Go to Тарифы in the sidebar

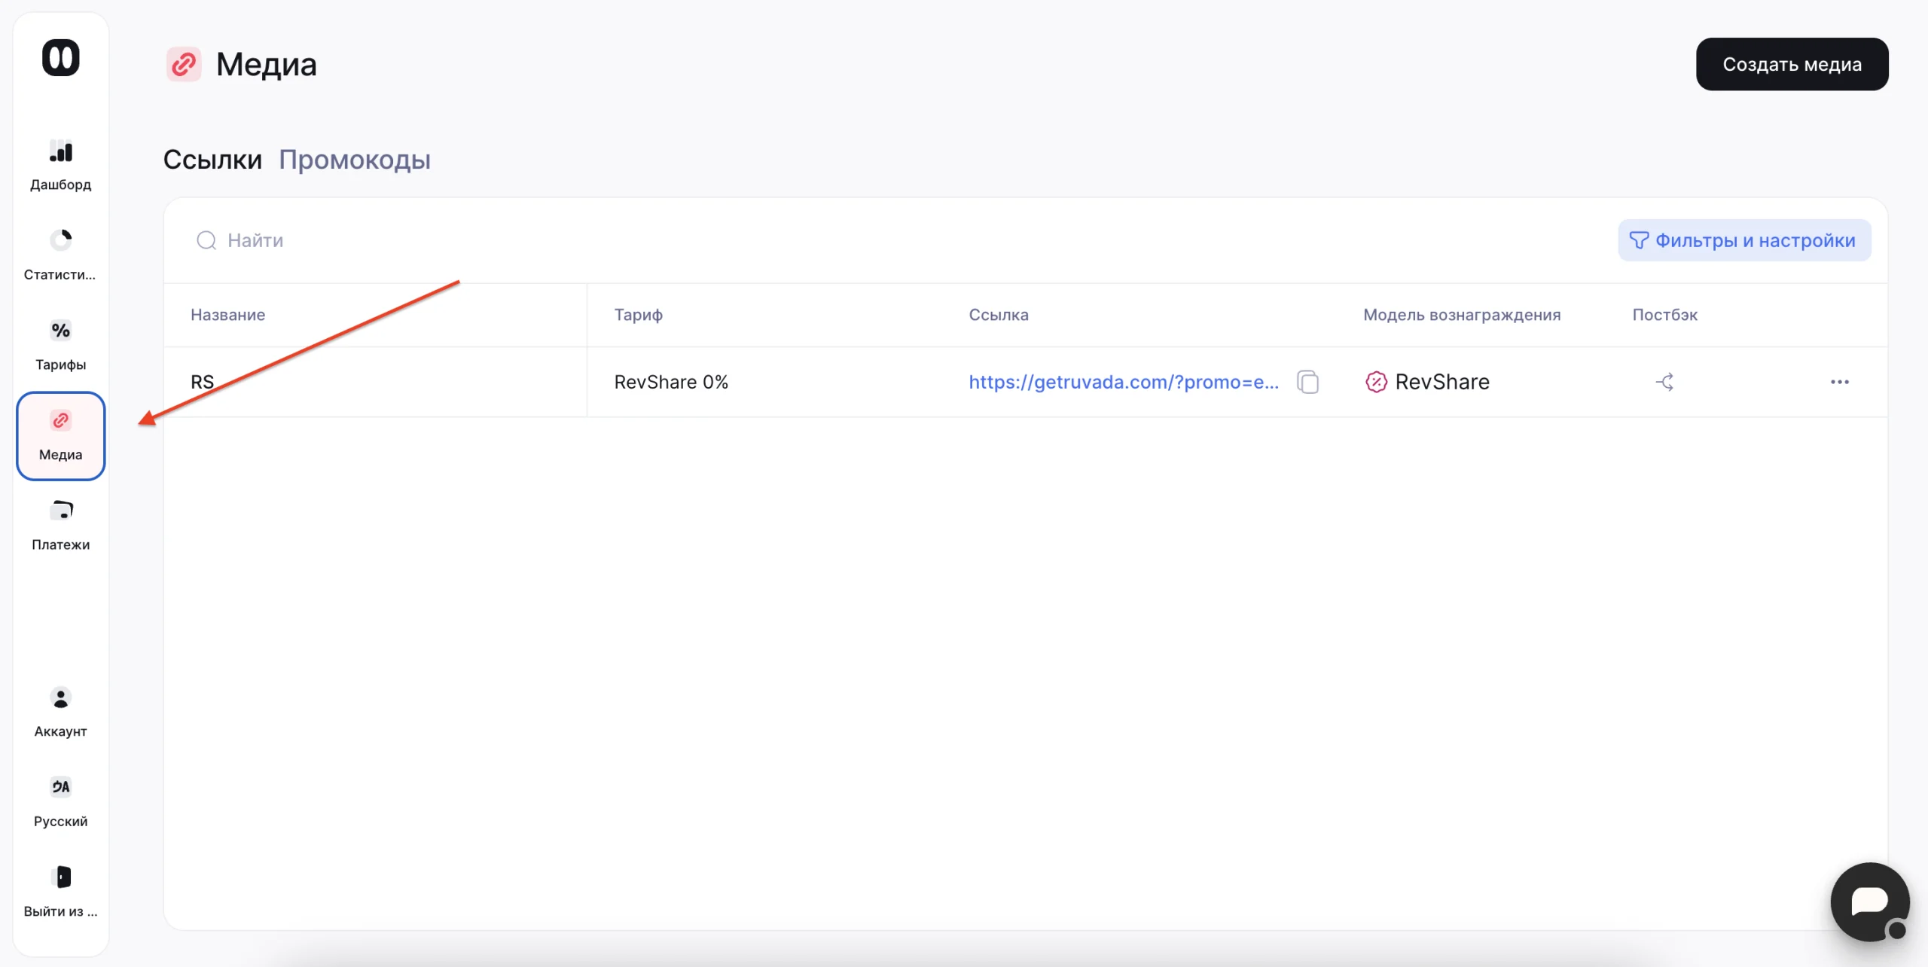tap(60, 346)
